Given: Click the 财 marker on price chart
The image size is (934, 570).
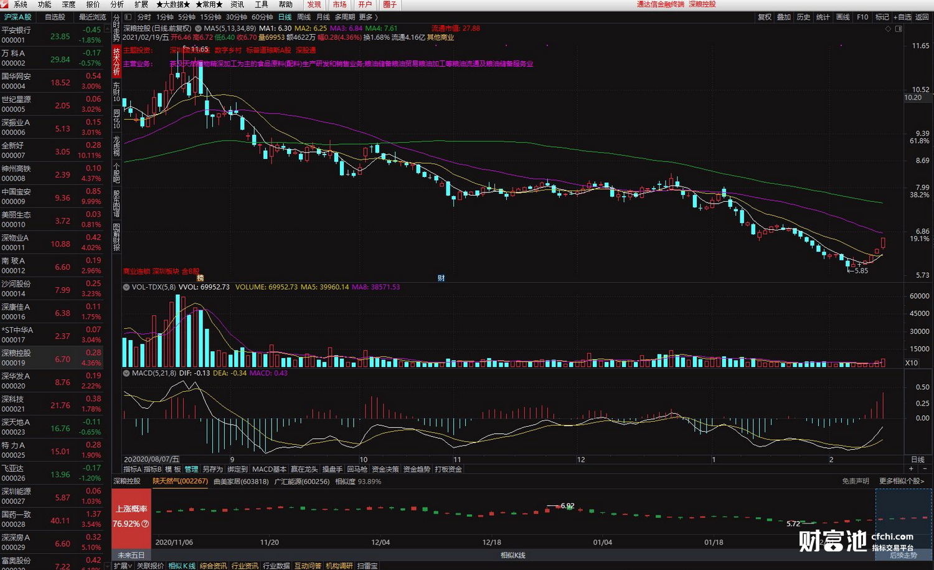Looking at the screenshot, I should pyautogui.click(x=441, y=278).
